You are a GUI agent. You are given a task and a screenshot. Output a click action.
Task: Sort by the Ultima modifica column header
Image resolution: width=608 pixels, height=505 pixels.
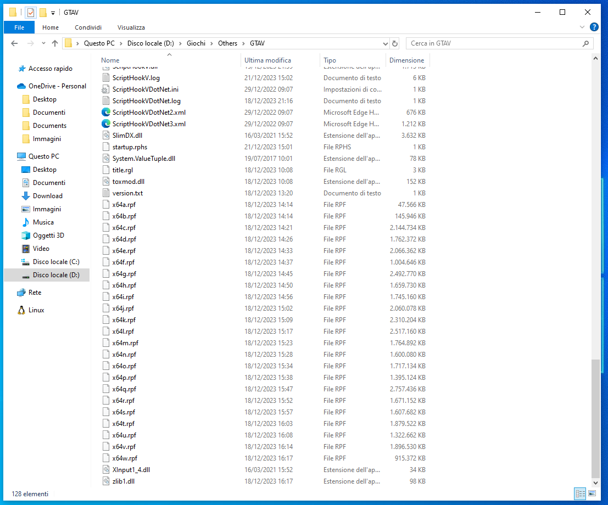[x=281, y=60]
